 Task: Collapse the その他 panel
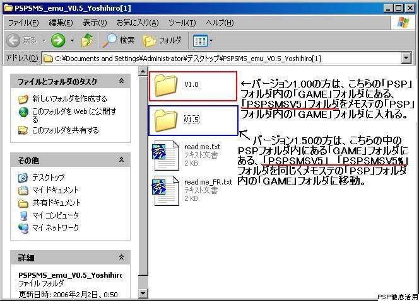coord(122,160)
